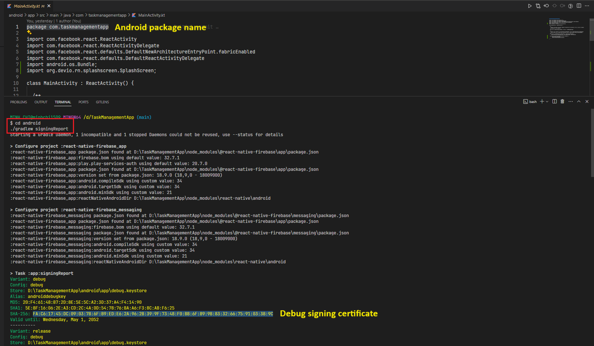Image resolution: width=594 pixels, height=346 pixels.
Task: Click the taskmanagementapp breadcrumb segment
Action: (107, 15)
